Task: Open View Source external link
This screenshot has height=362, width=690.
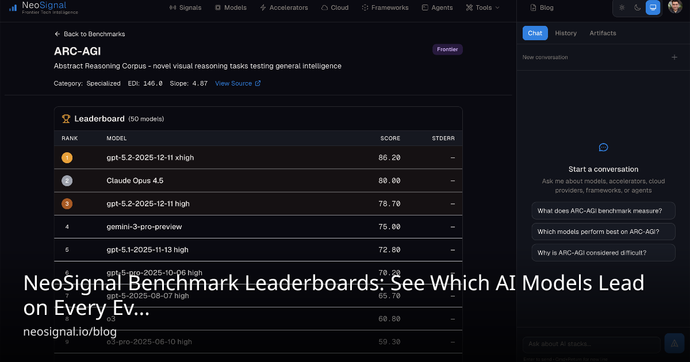Action: tap(238, 83)
